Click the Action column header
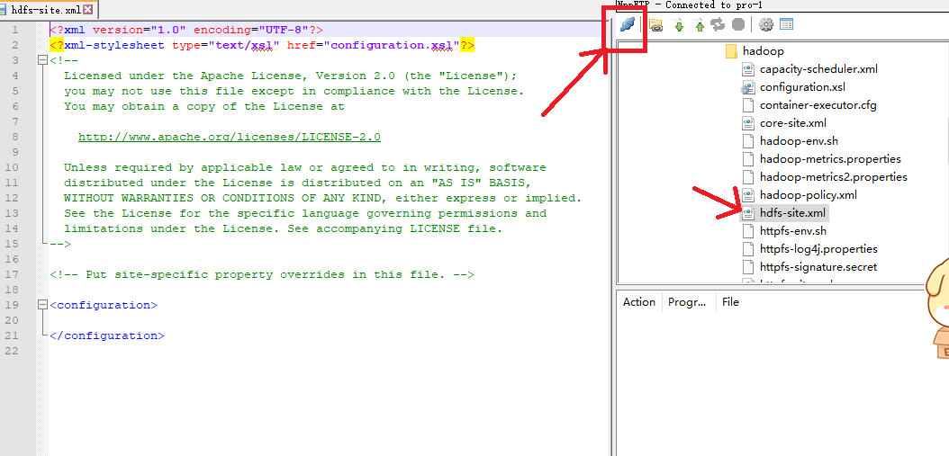Image resolution: width=949 pixels, height=456 pixels. (639, 302)
